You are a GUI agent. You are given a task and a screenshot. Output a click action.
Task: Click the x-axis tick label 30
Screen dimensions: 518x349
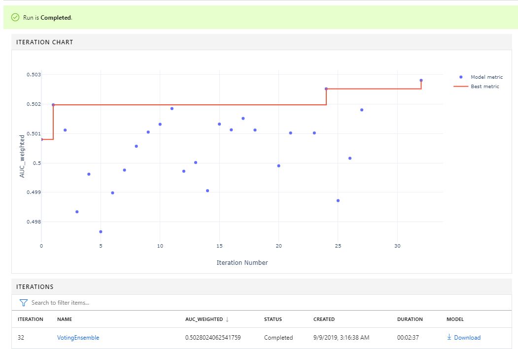pos(397,246)
